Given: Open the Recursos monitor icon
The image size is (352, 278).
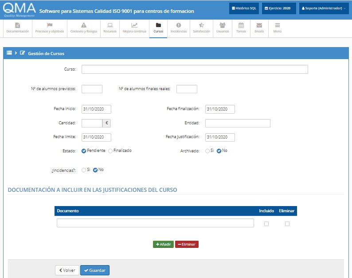Looking at the screenshot, I should point(110,26).
